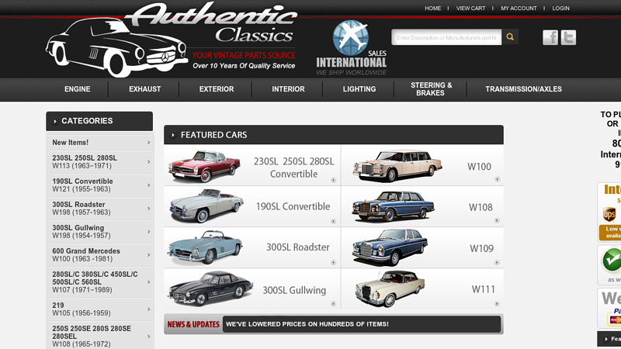Click the 190SL Convertible featured label
621x349 pixels.
click(x=293, y=206)
